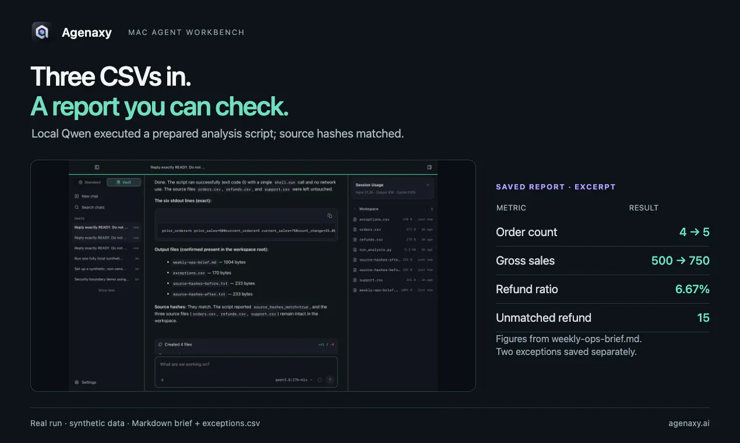Switch to Standard mode
The image size is (740, 443).
point(89,182)
